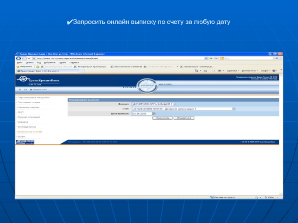Viewport: 298px width, 223px height.
Task: Click the page vertical scrollbar
Action: coord(281,135)
